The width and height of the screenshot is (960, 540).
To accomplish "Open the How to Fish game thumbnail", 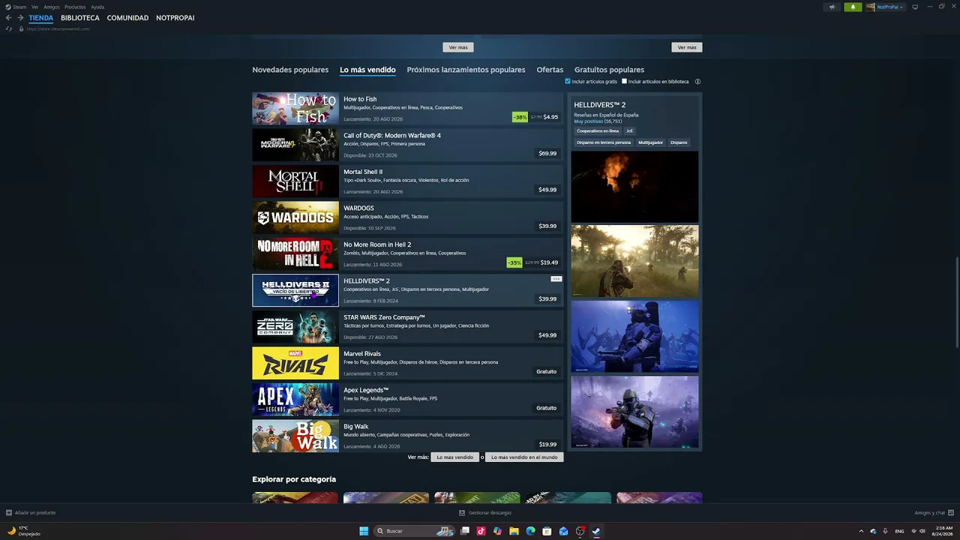I will pos(295,108).
